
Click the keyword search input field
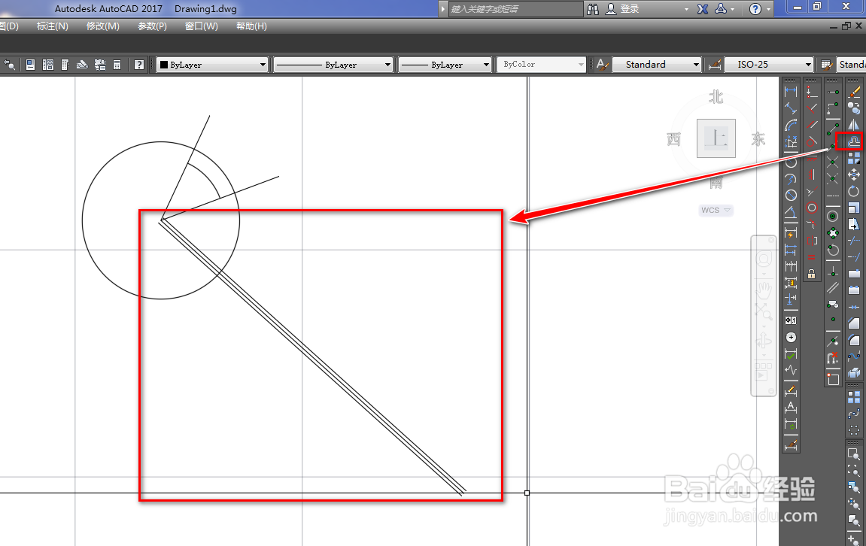click(x=515, y=9)
